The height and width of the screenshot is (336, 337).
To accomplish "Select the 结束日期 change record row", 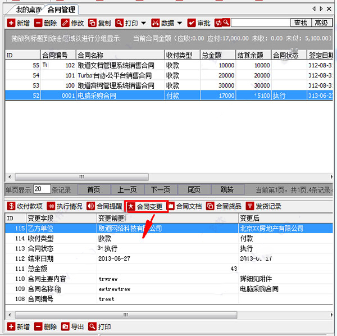I will click(169, 258).
